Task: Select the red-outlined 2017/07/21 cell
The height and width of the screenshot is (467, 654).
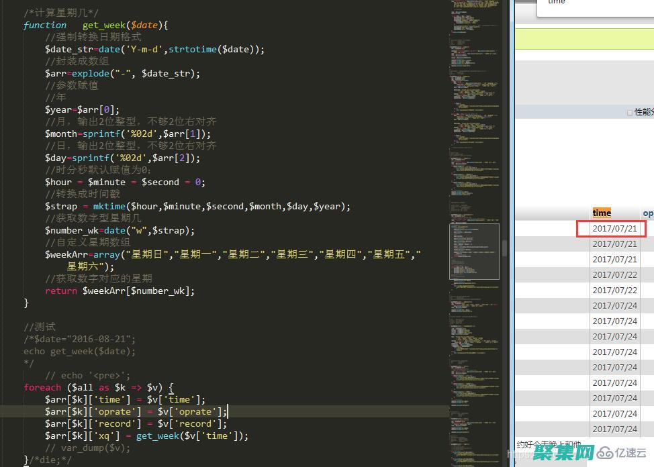Action: click(614, 229)
